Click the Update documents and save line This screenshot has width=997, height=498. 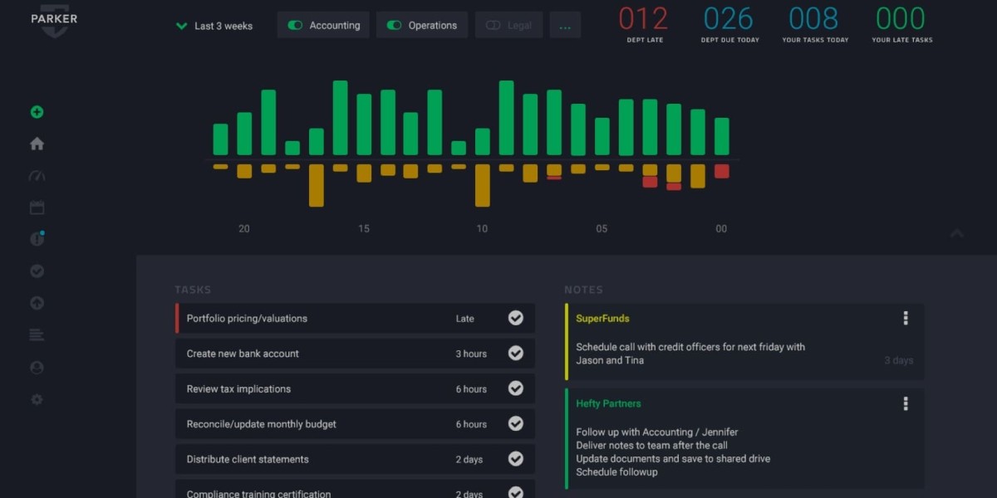[673, 458]
